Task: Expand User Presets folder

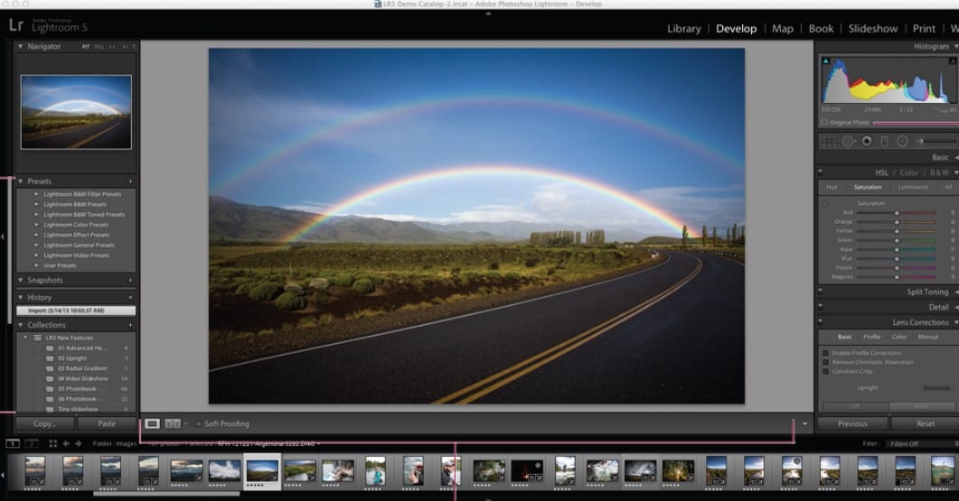Action: coord(36,265)
